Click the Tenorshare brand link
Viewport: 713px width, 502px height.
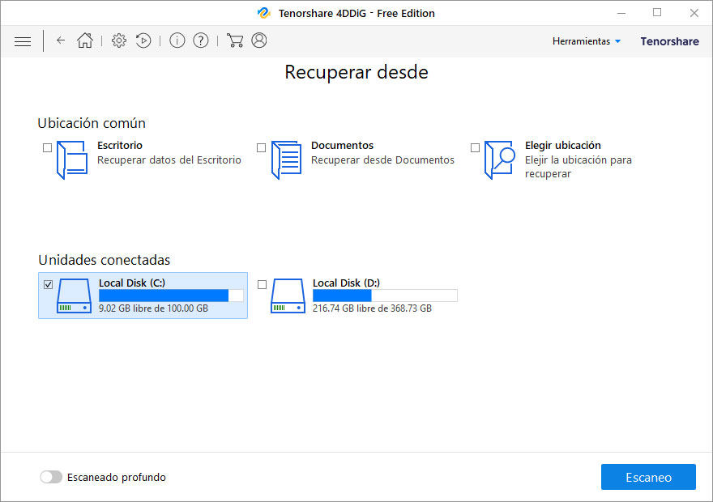pos(669,41)
